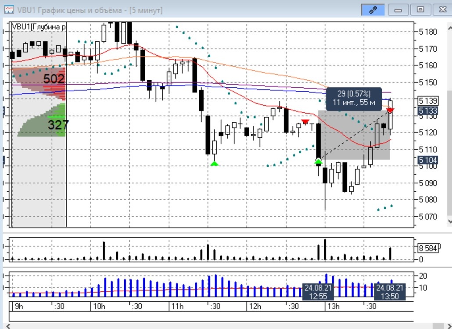Click the 5 110 price axis label
452x329 pixels.
[428, 150]
